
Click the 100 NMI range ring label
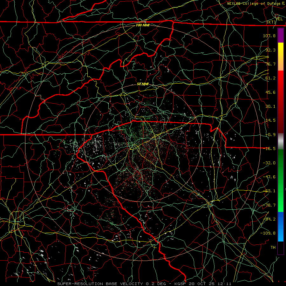(x=143, y=25)
